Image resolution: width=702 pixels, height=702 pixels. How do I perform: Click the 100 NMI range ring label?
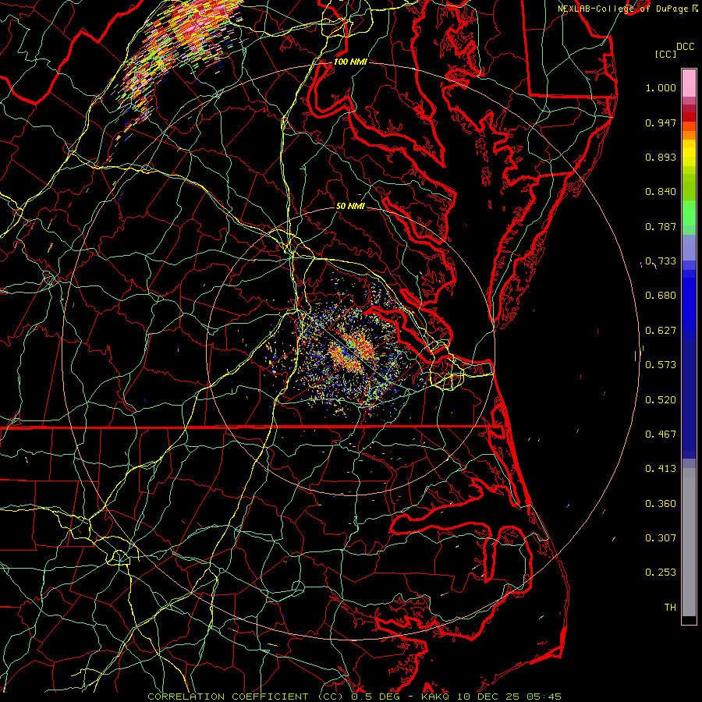[x=350, y=62]
